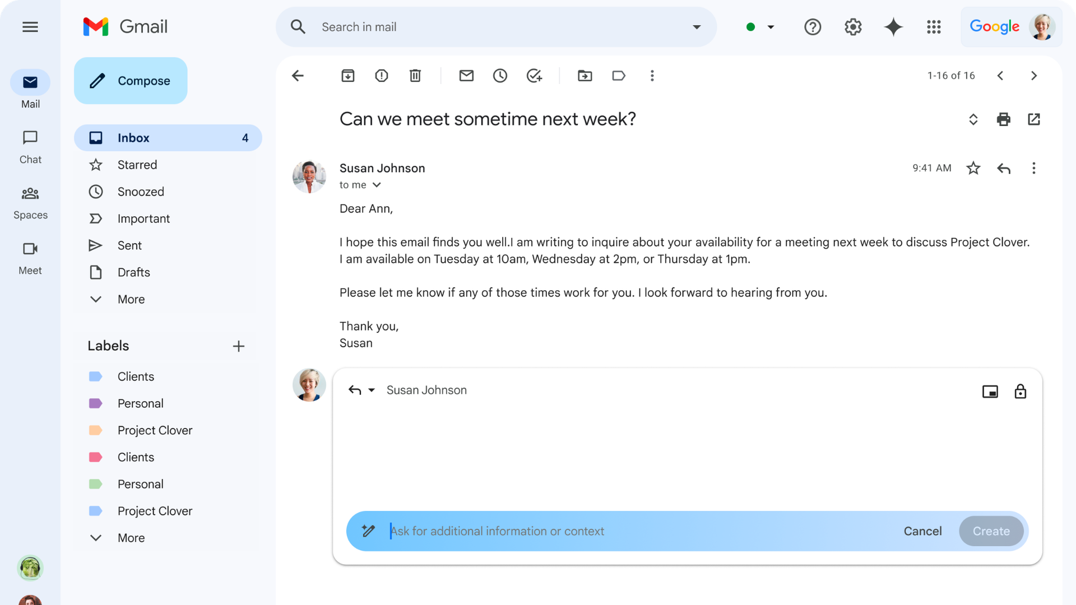Star Susan Johnson's message
This screenshot has width=1076, height=605.
tap(973, 168)
